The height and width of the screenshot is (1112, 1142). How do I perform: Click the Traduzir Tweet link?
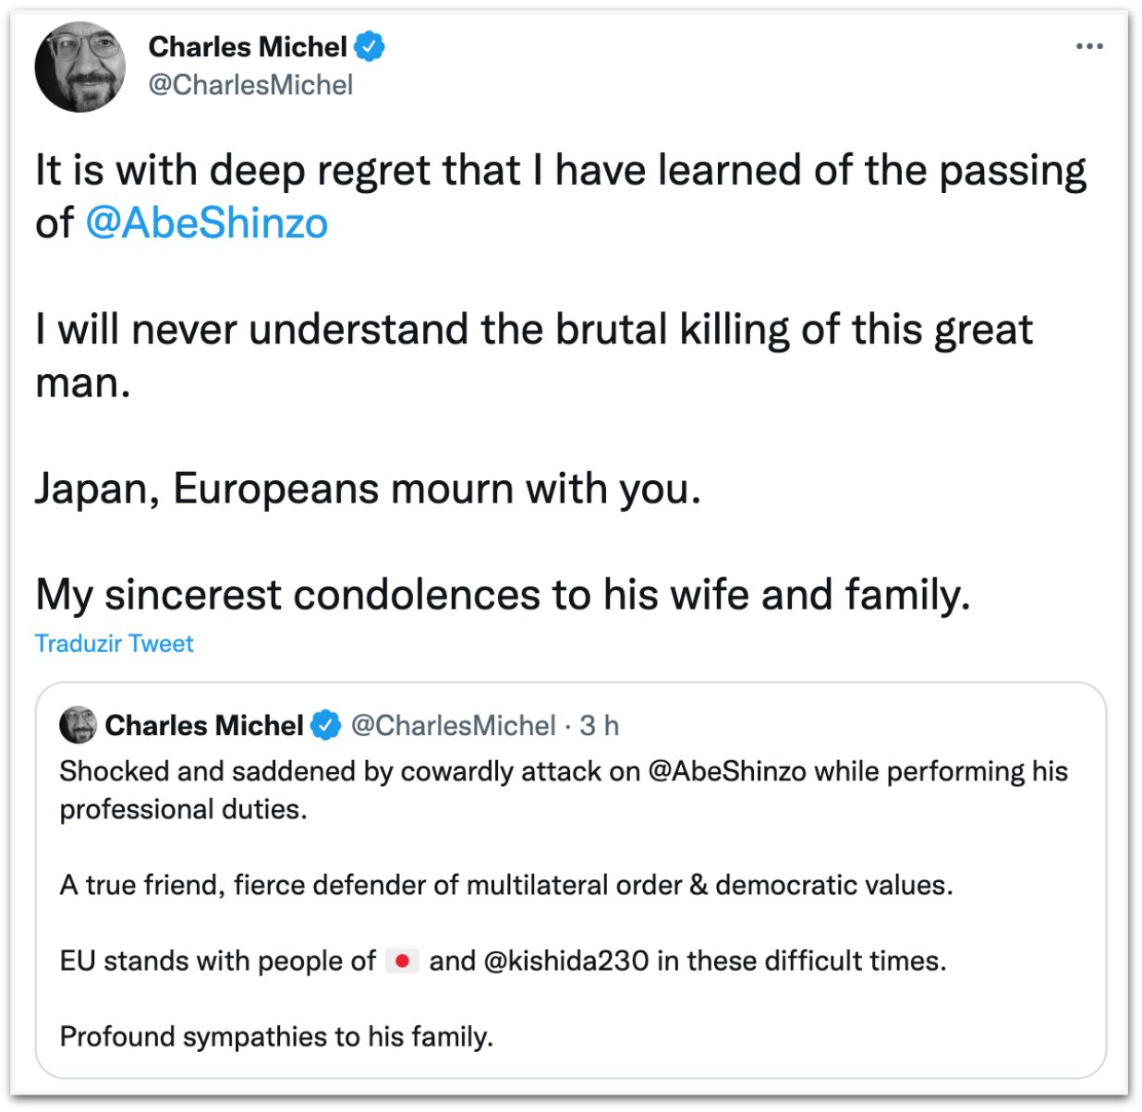pos(115,644)
